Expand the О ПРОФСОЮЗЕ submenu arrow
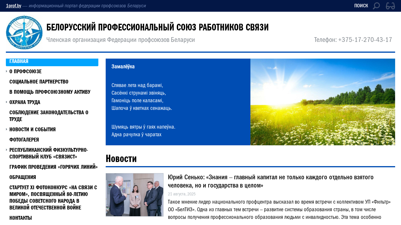This screenshot has height=225, width=401. [6, 71]
